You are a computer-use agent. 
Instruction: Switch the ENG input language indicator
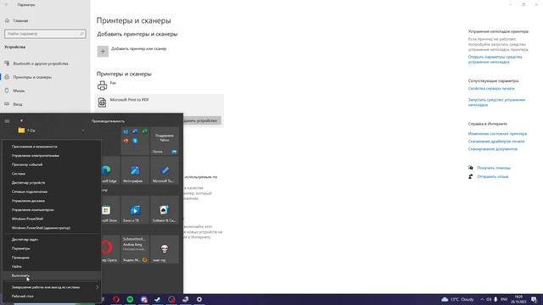tap(504, 299)
